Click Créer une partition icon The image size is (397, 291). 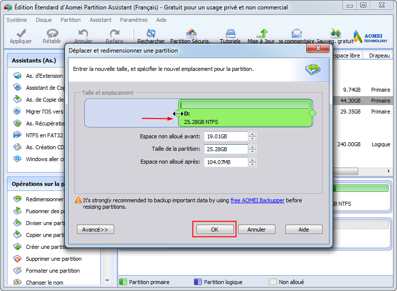(17, 246)
